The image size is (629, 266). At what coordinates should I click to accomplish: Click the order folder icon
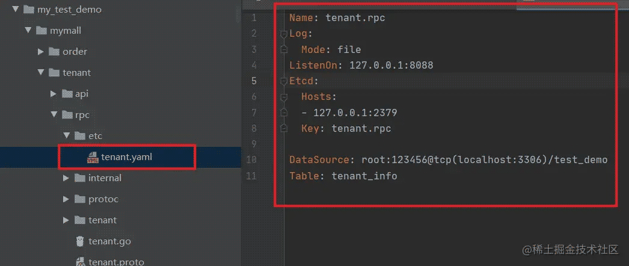54,52
